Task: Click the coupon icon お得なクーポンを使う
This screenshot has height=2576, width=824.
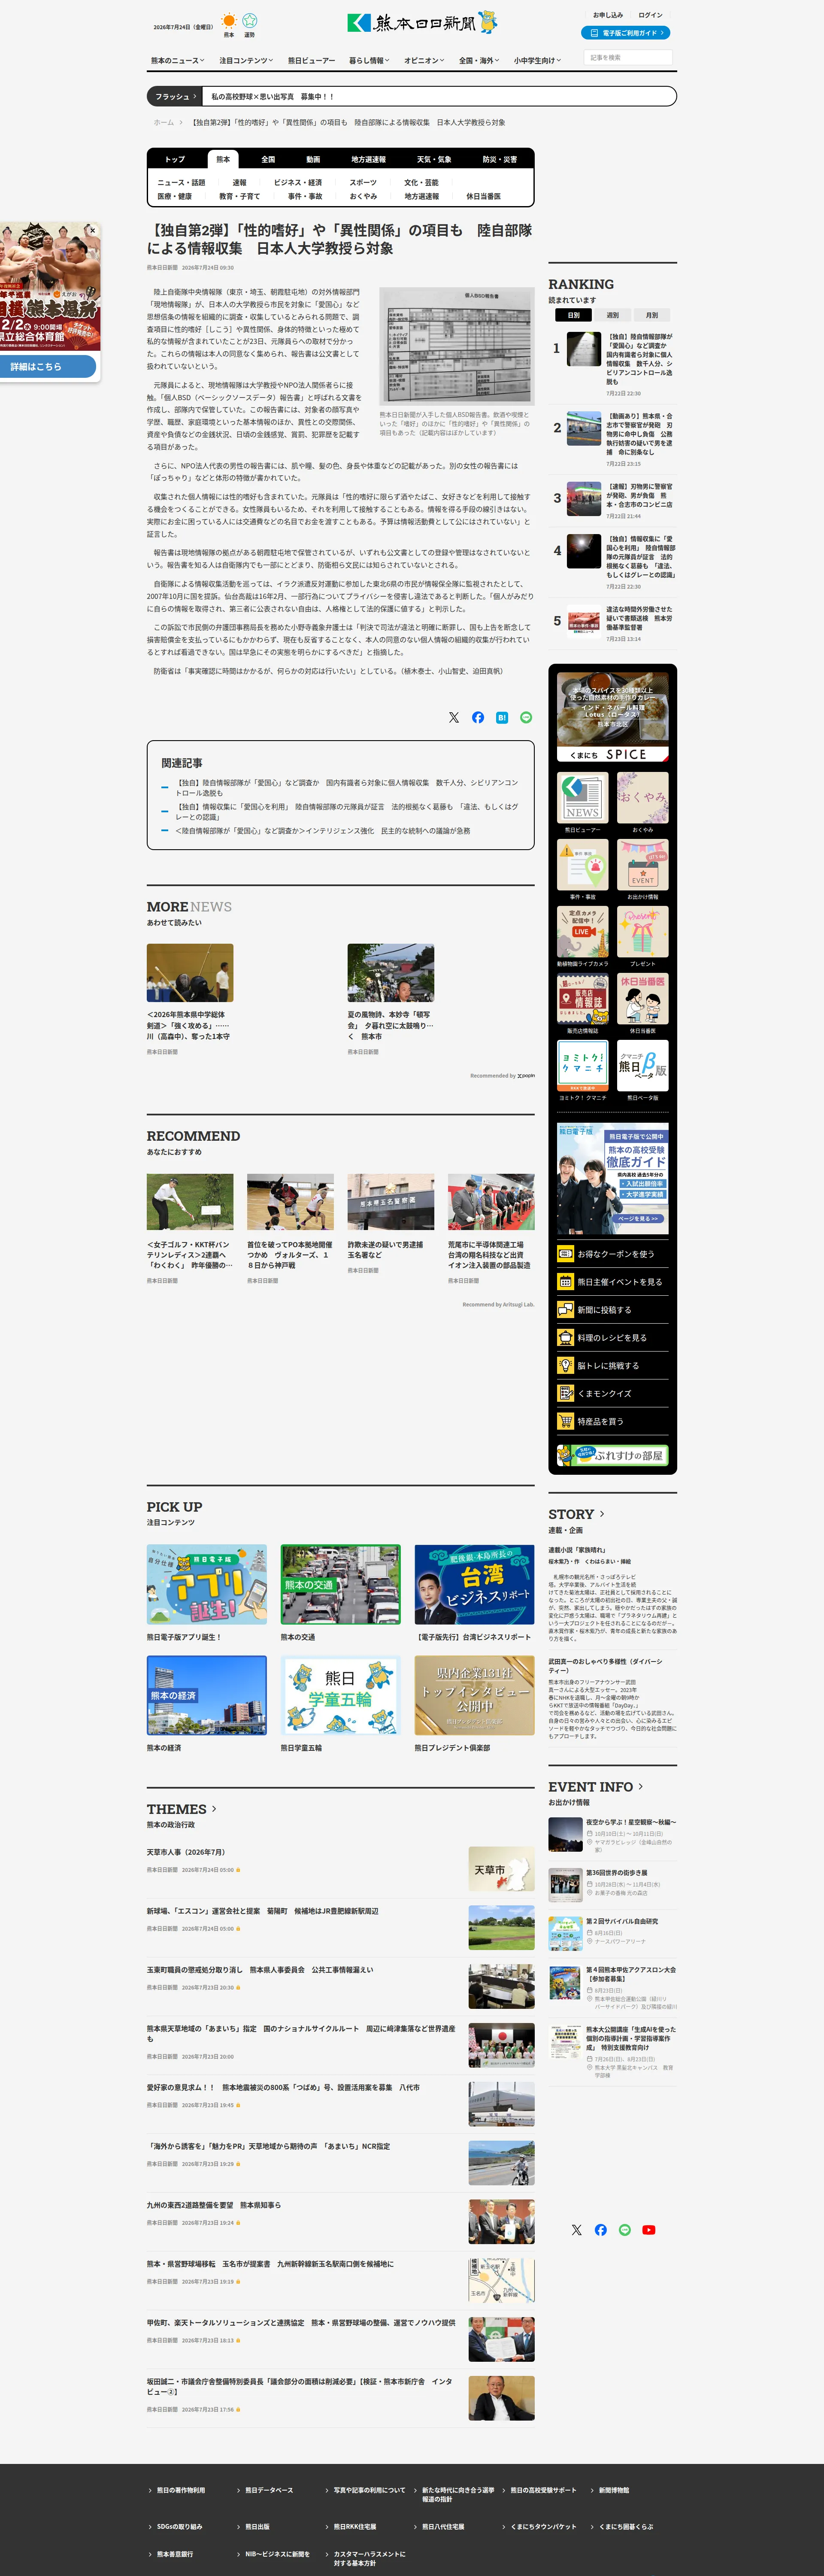Action: tap(566, 1254)
